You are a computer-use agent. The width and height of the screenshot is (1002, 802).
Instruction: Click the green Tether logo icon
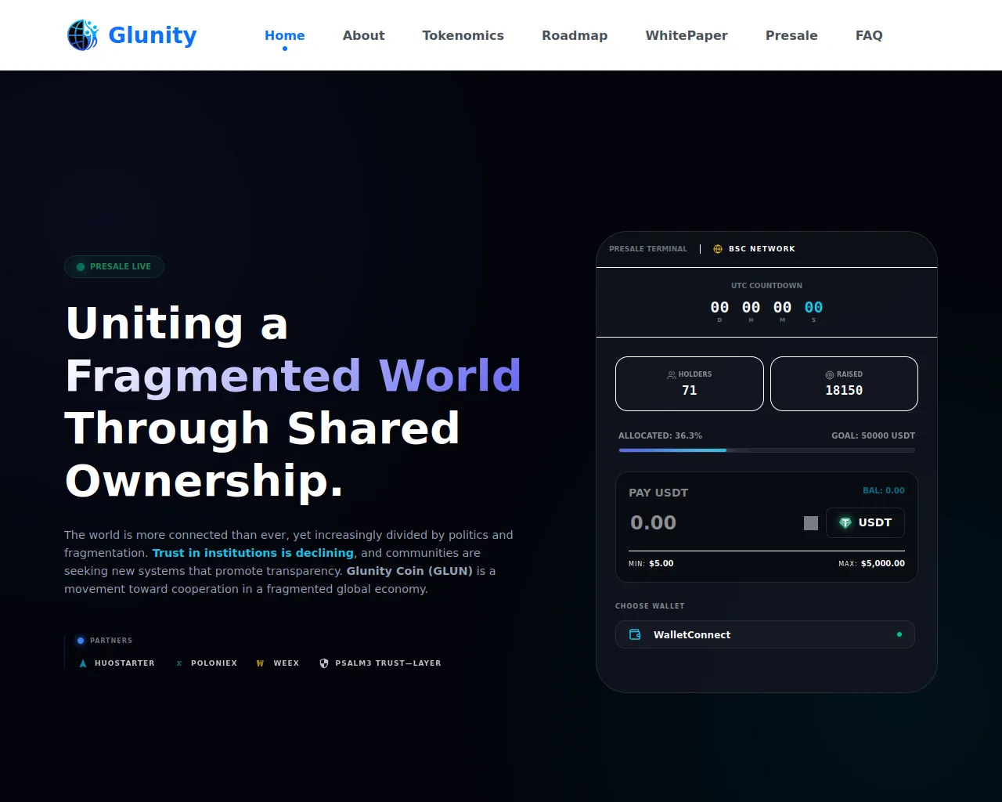click(x=845, y=522)
